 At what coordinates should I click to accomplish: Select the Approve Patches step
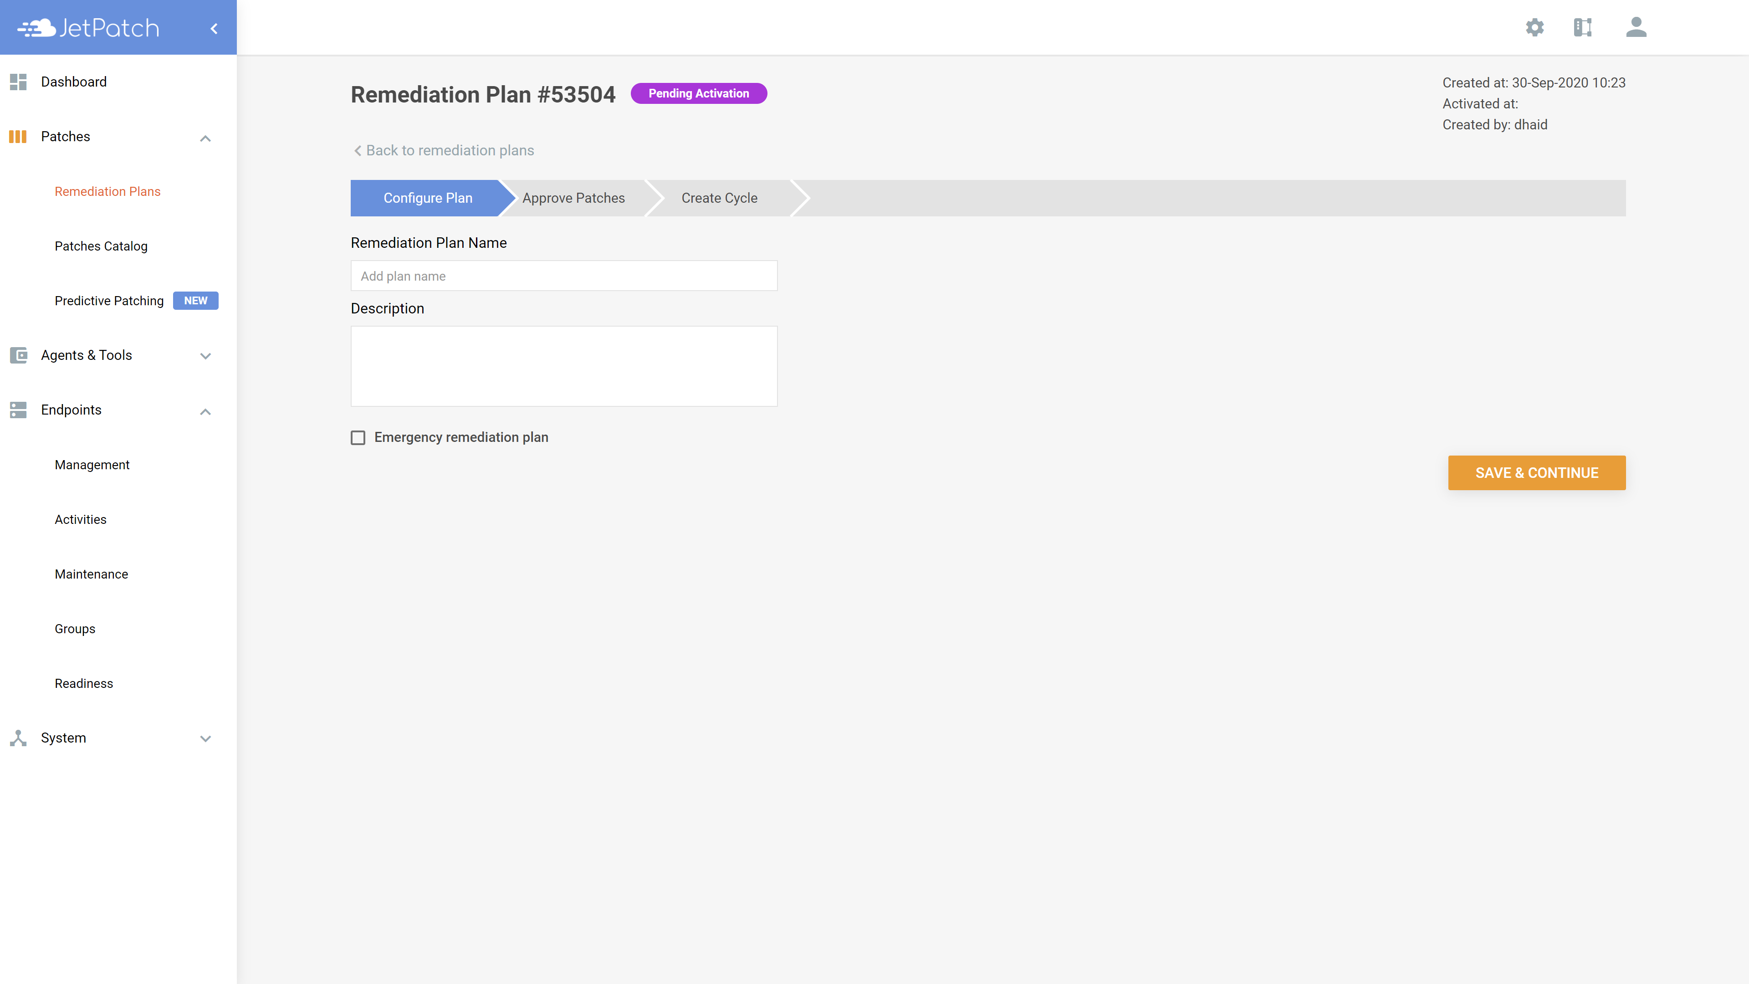[574, 198]
